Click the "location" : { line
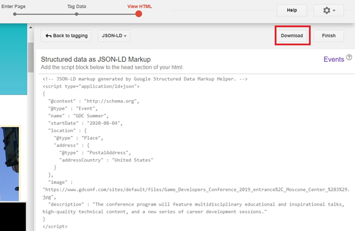Image resolution: width=355 pixels, height=231 pixels. (x=67, y=131)
